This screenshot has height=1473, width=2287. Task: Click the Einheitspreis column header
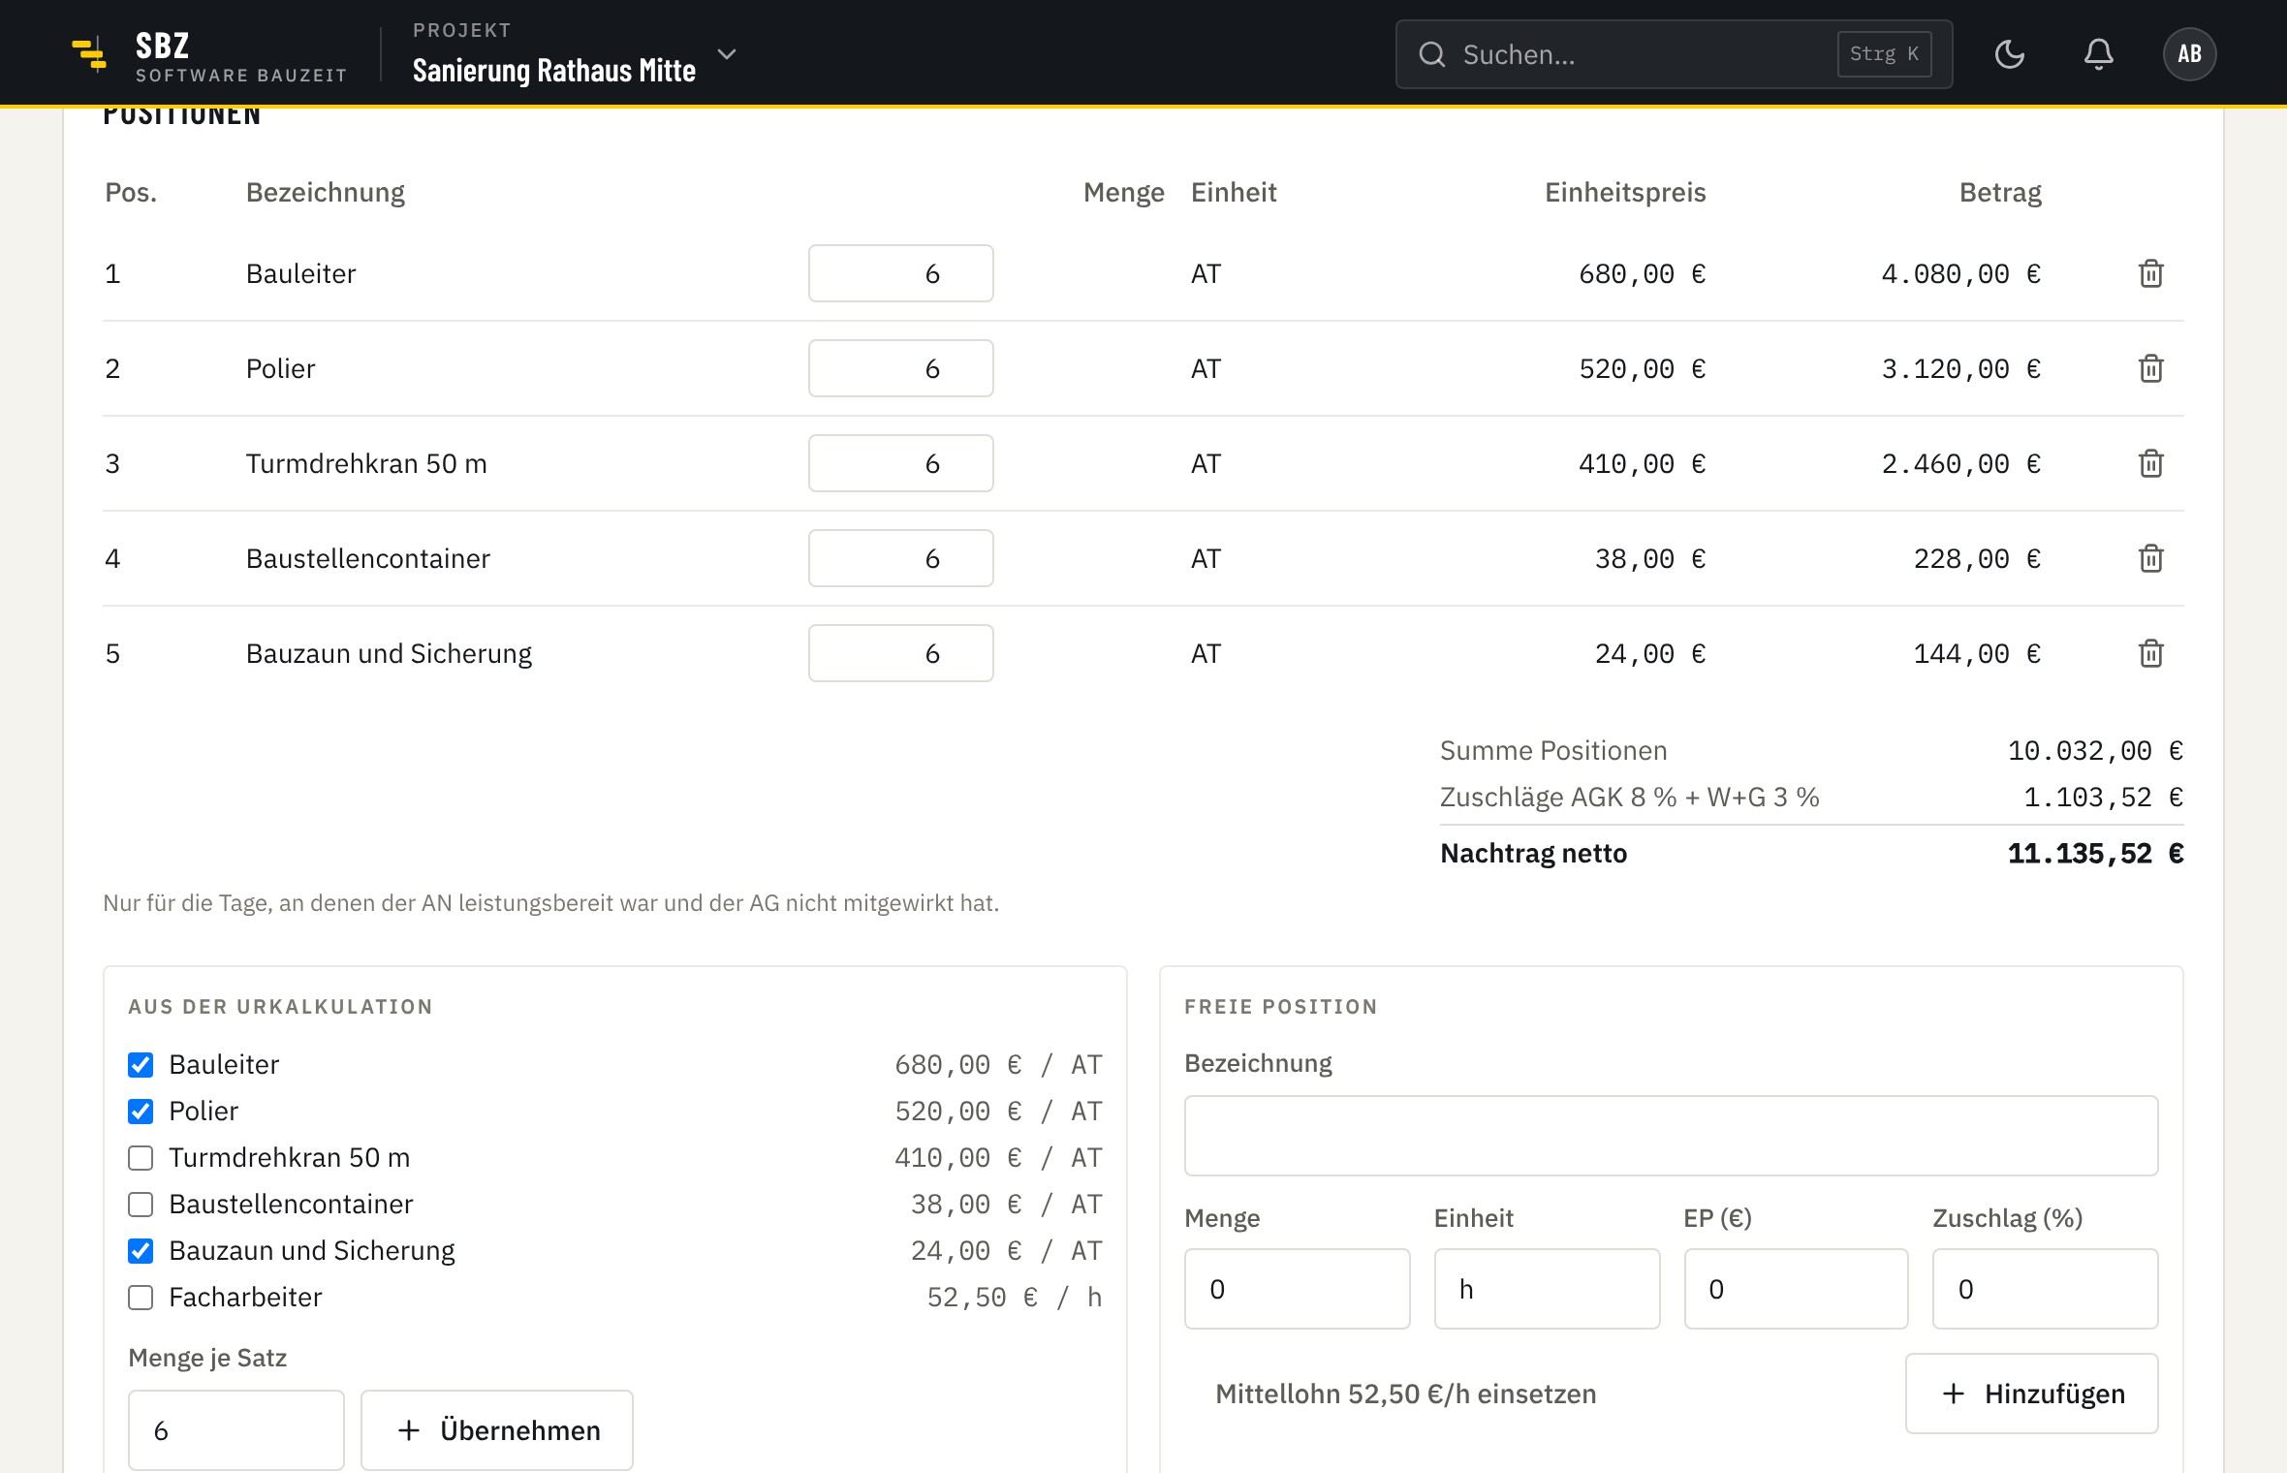(x=1625, y=192)
